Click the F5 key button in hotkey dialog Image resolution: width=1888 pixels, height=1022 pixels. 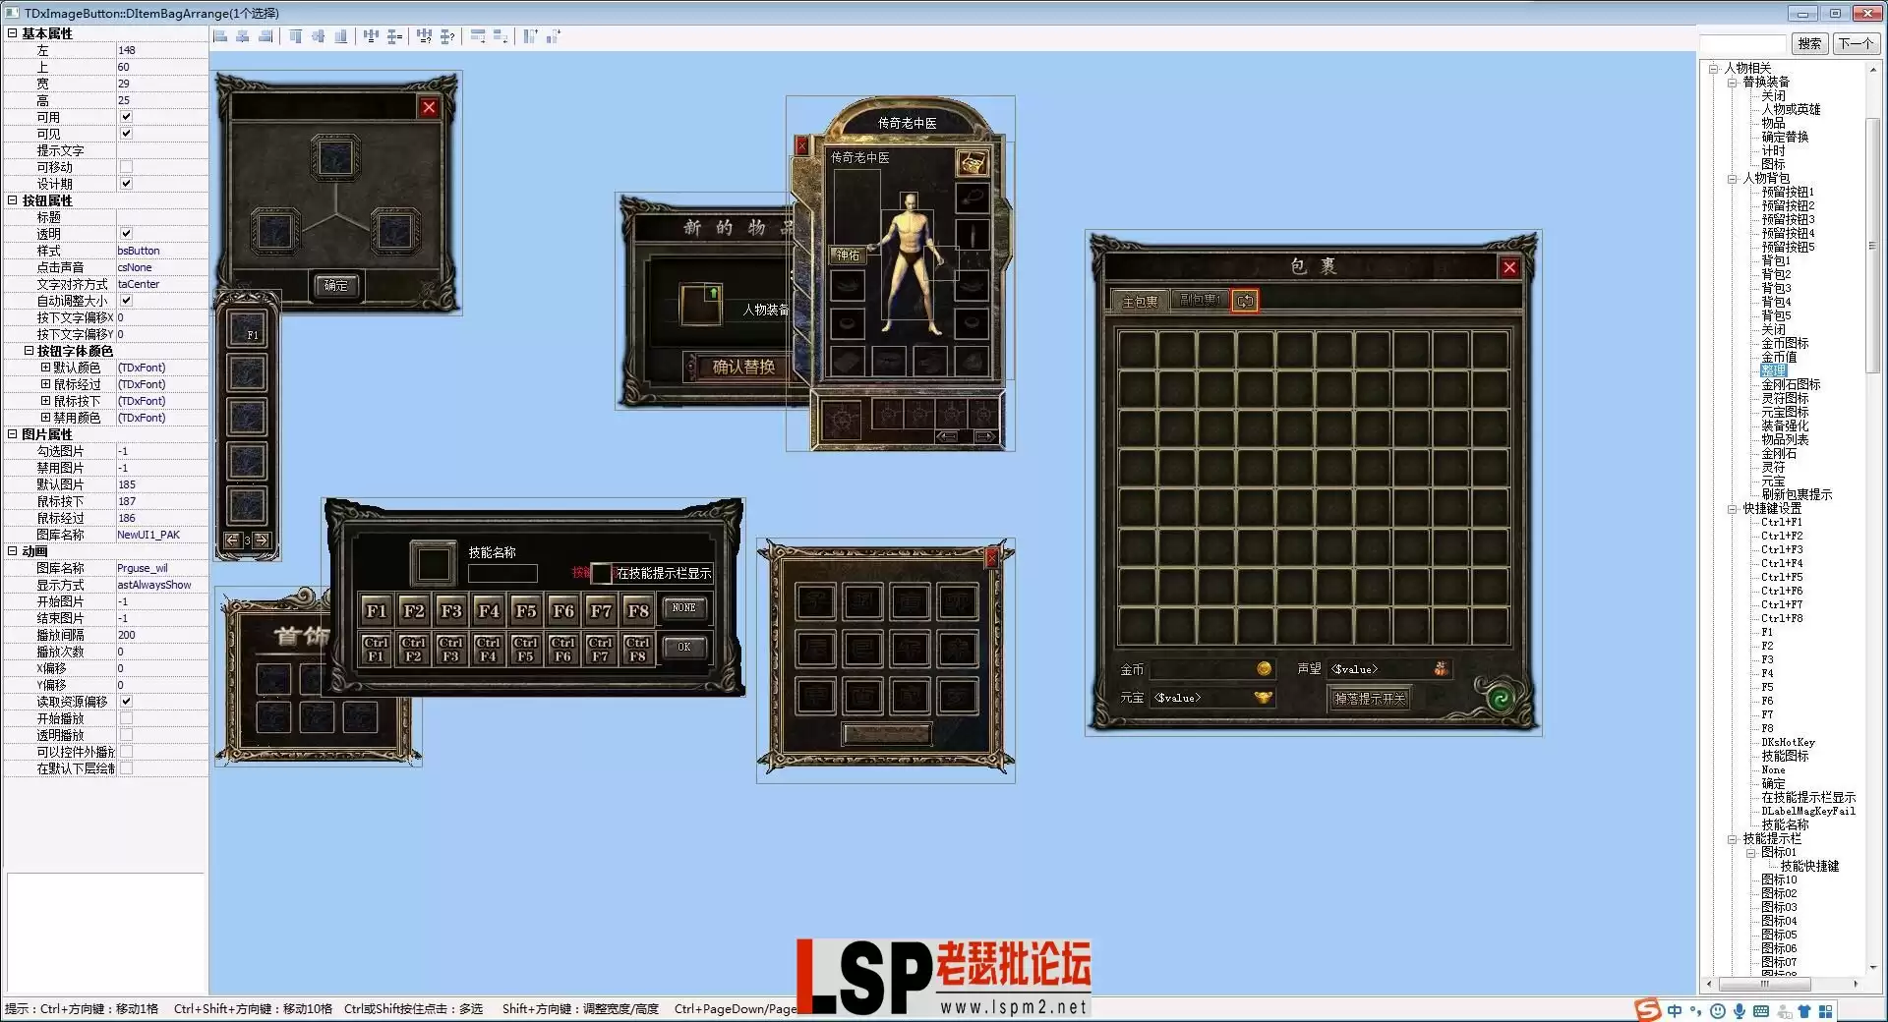pyautogui.click(x=525, y=611)
